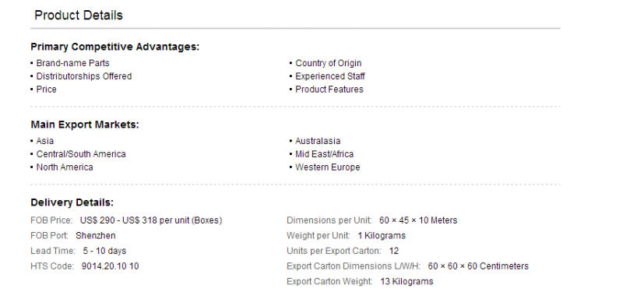
Task: Click Western Europe export market
Action: tap(327, 167)
